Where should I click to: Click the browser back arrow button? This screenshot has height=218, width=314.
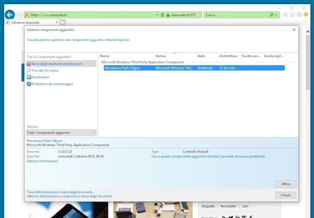[x=10, y=15]
